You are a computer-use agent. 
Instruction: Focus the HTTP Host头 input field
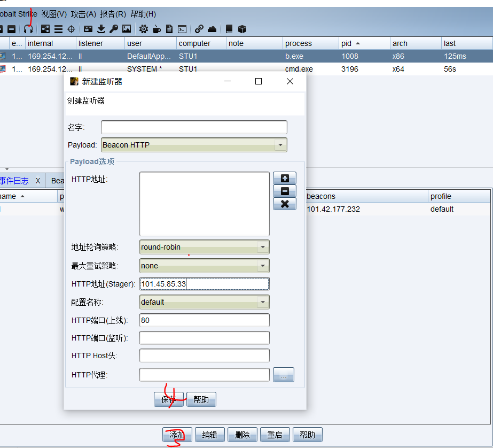(x=205, y=356)
